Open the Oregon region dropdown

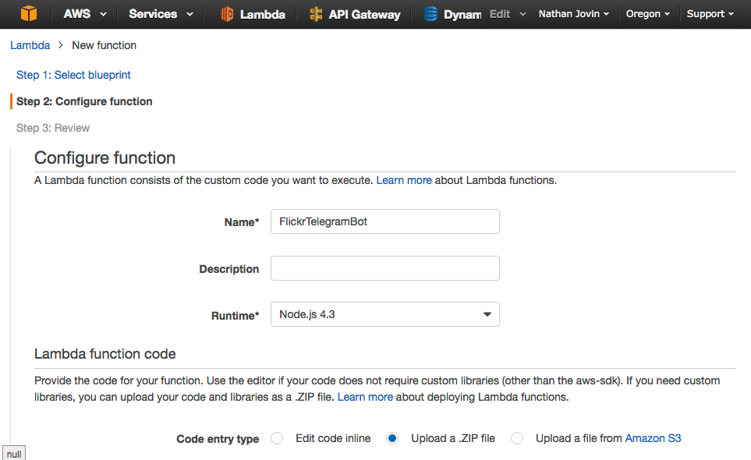(x=648, y=14)
